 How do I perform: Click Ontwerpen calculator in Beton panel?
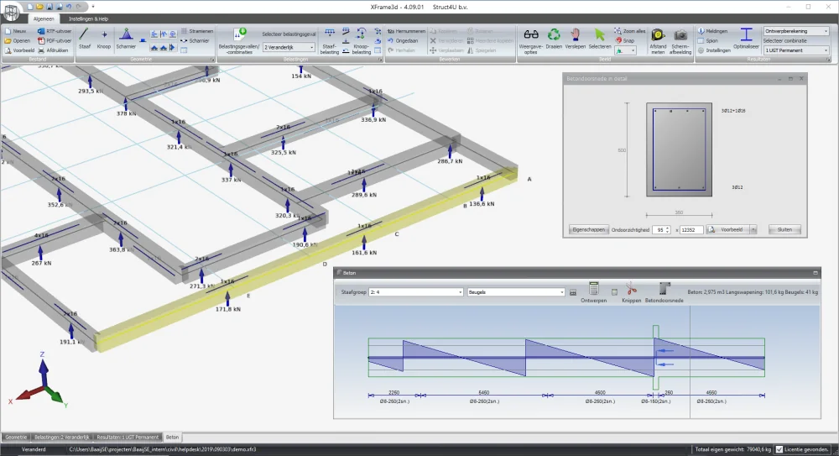point(593,292)
